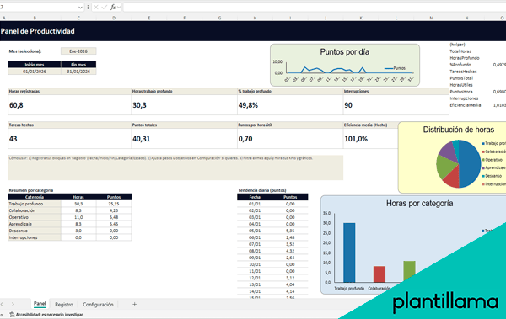Click the Categoría table header
Viewport: 506px width, 319px height.
[35, 197]
